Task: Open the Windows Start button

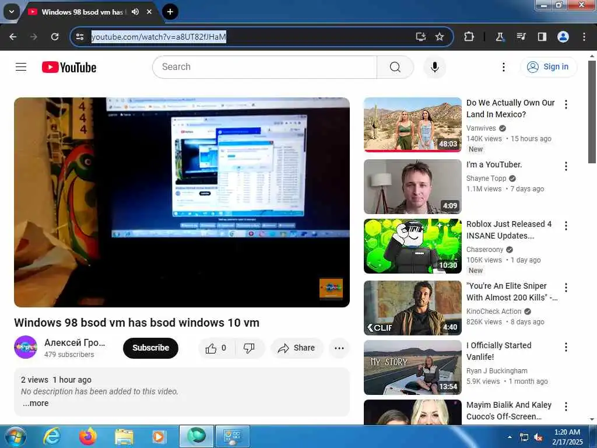Action: coord(16,436)
